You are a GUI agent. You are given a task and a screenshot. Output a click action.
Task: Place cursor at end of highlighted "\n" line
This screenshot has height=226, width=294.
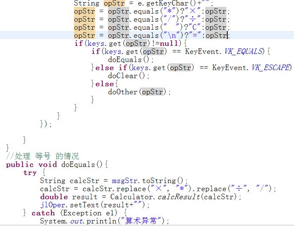(230, 35)
